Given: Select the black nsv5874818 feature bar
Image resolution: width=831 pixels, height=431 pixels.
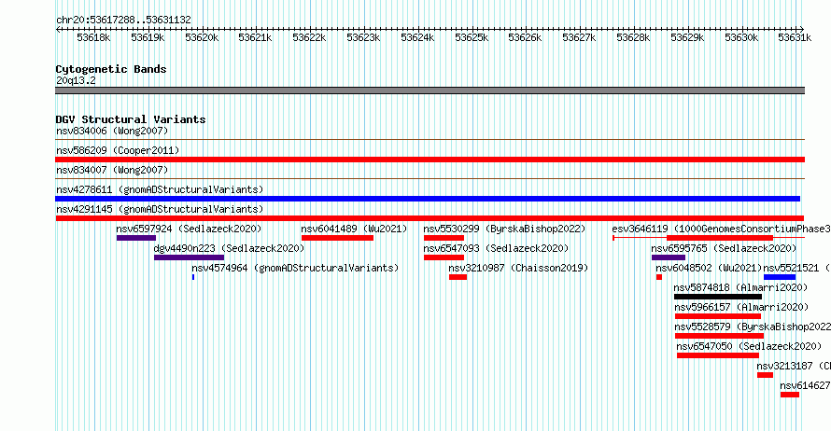Looking at the screenshot, I should click(718, 297).
